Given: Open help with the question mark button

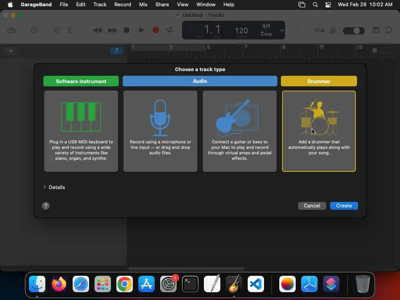Looking at the screenshot, I should click(46, 206).
